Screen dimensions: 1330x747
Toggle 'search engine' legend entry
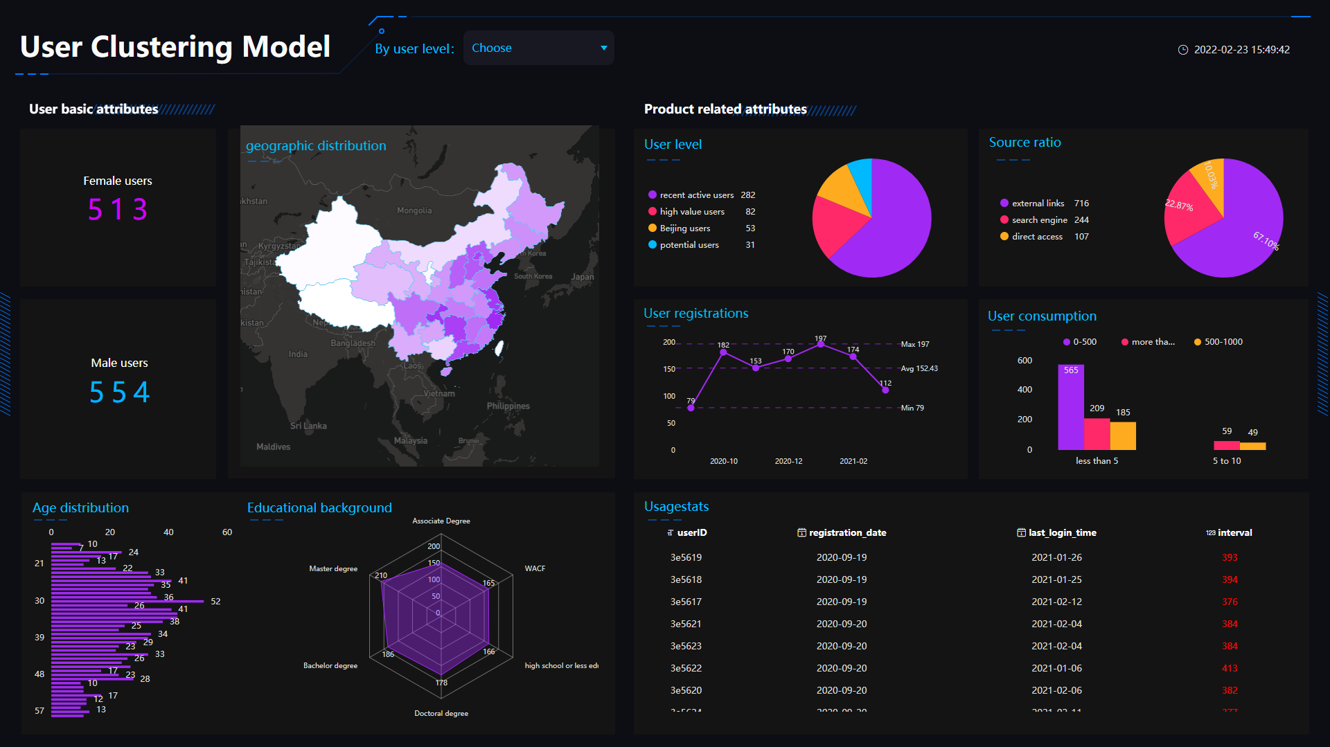pos(1044,220)
